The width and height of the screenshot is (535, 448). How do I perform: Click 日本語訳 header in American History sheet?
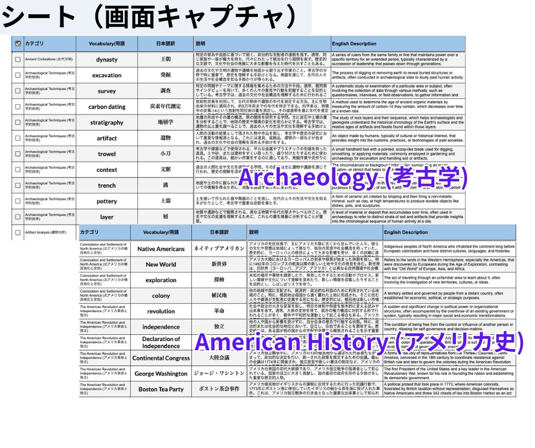click(x=219, y=232)
